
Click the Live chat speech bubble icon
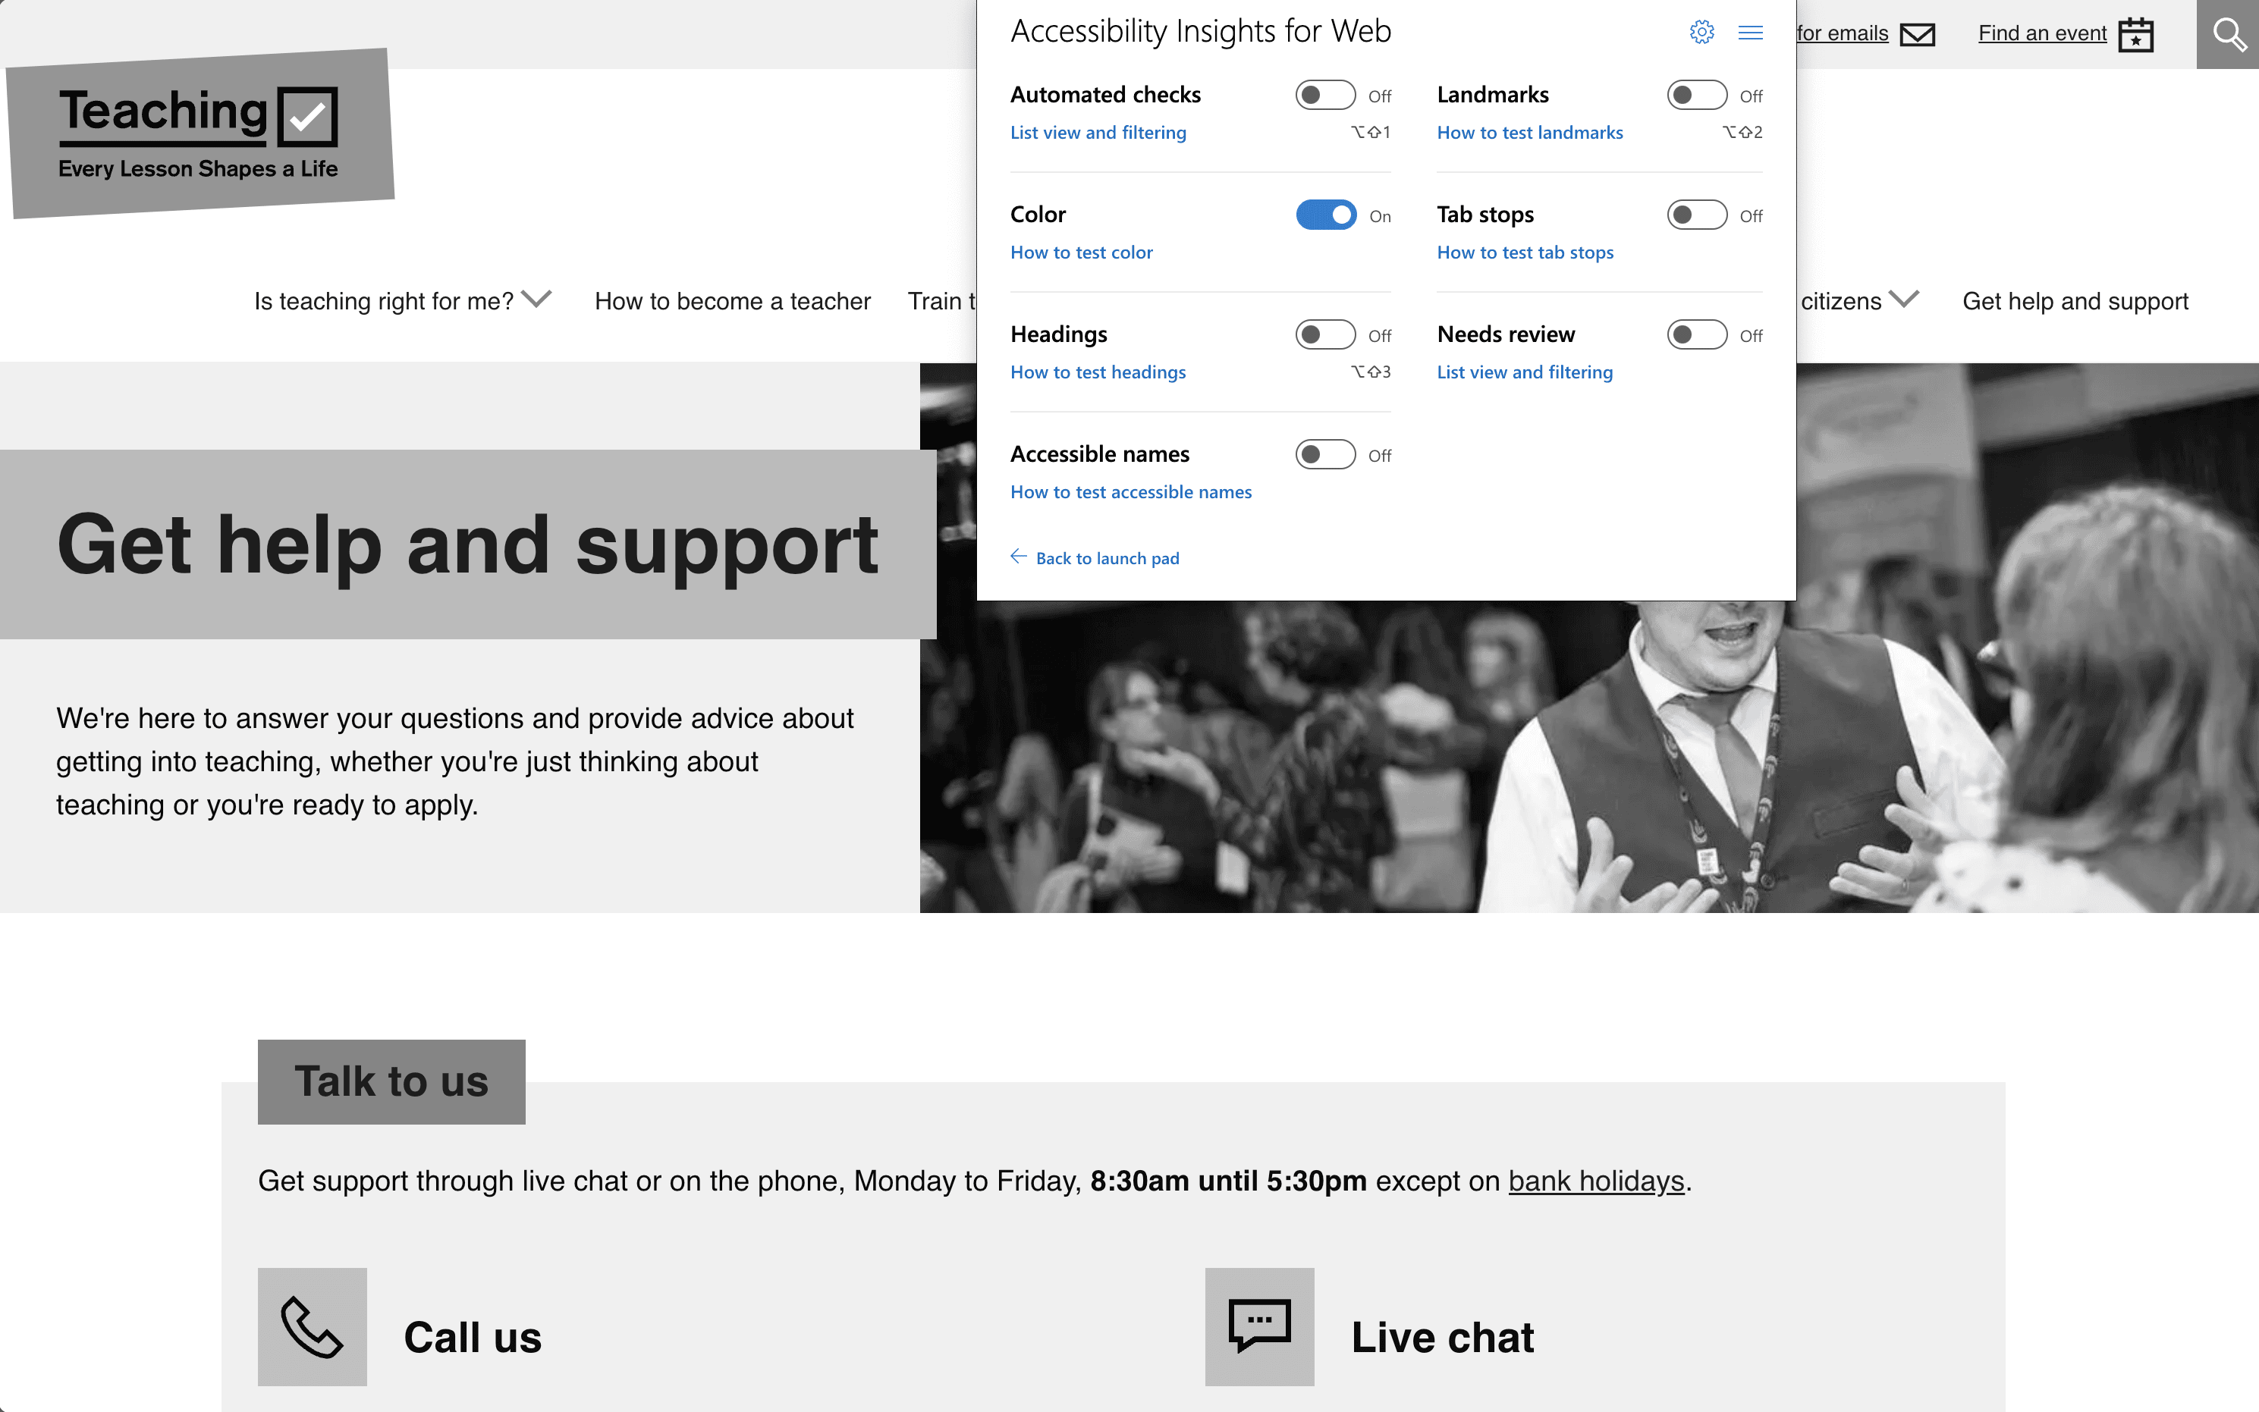[x=1260, y=1326]
